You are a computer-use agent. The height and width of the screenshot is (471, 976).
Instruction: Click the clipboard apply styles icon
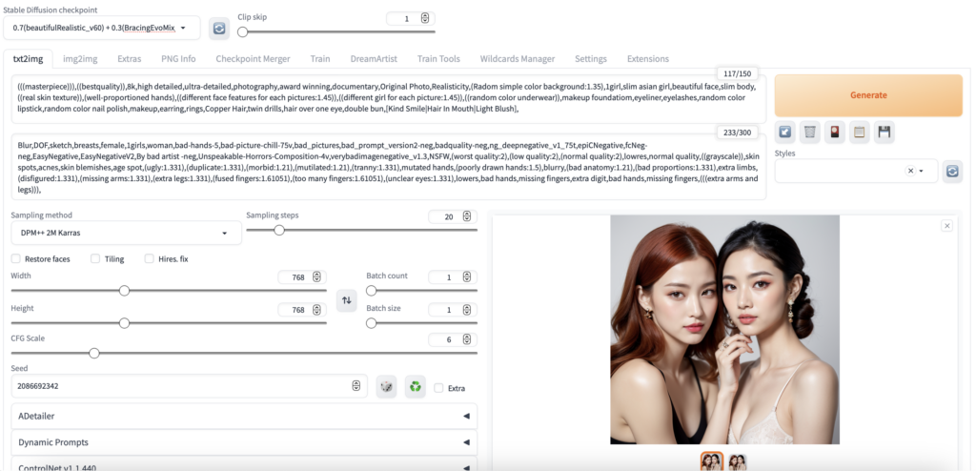[x=859, y=132]
